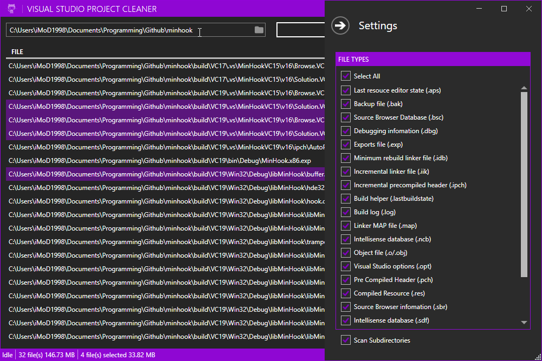Uncheck Last resouce editor state (.aps)
542x361 pixels.
(346, 90)
